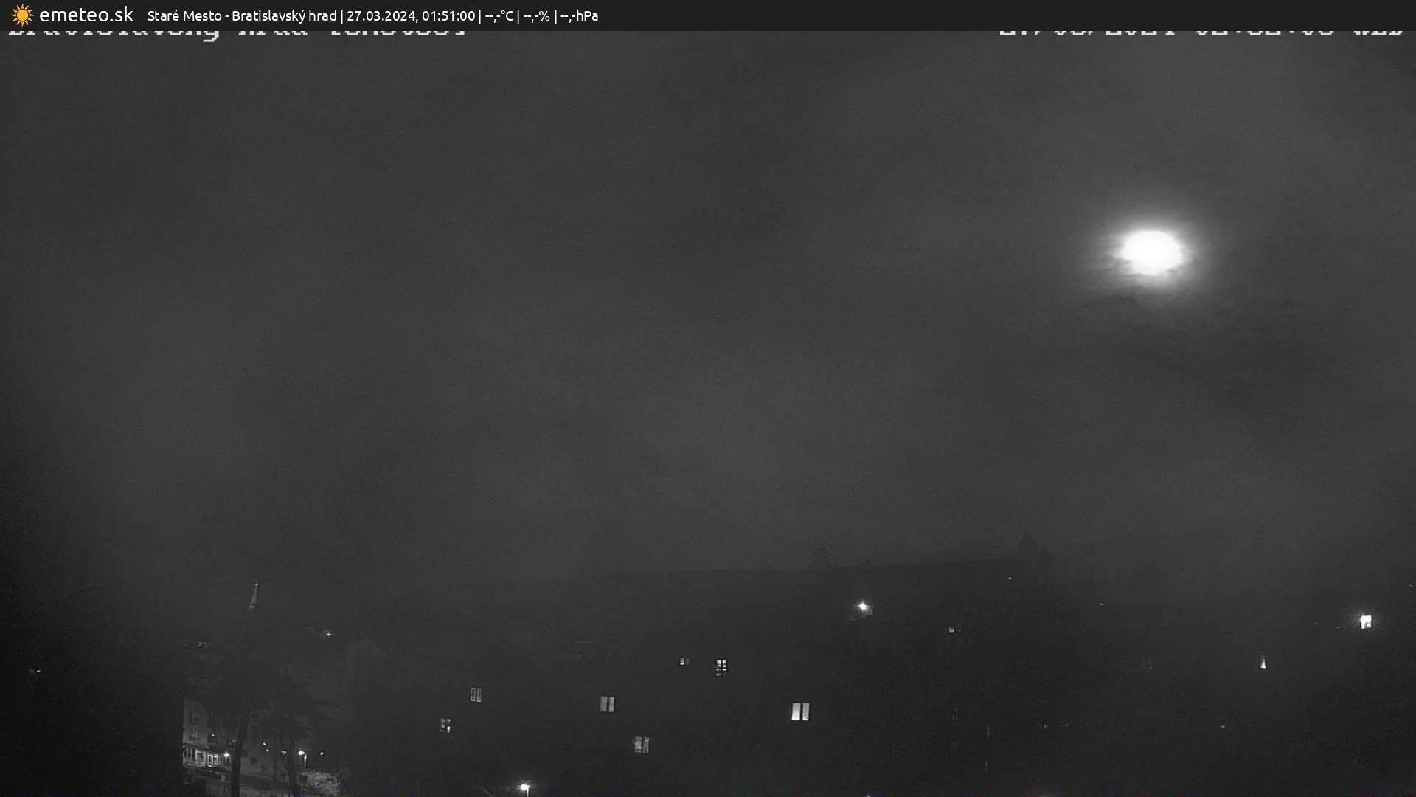Click the Staré Mesto - Bratislavský hrad title
This screenshot has height=797, width=1416.
241,15
